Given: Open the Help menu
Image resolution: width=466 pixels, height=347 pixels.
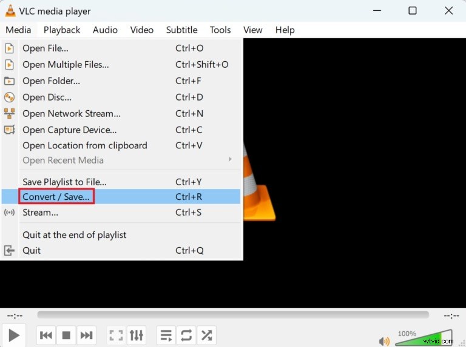Looking at the screenshot, I should click(285, 30).
